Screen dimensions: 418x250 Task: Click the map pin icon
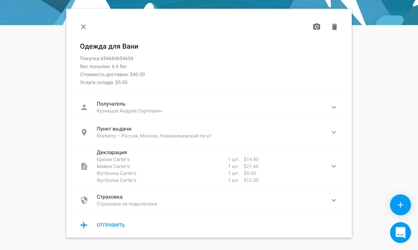(x=84, y=132)
